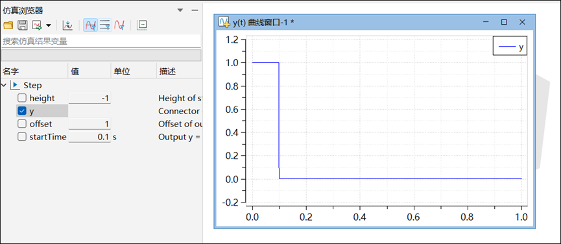Select the 'y' variable row name
561x244 pixels.
point(32,111)
